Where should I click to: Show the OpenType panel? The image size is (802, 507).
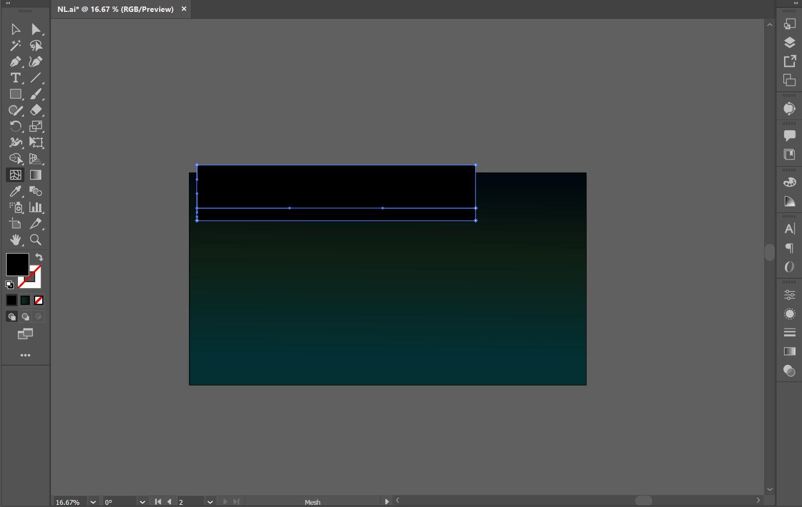coord(790,267)
